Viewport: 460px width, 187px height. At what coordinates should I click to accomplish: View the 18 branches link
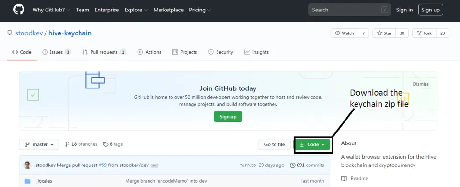[81, 144]
